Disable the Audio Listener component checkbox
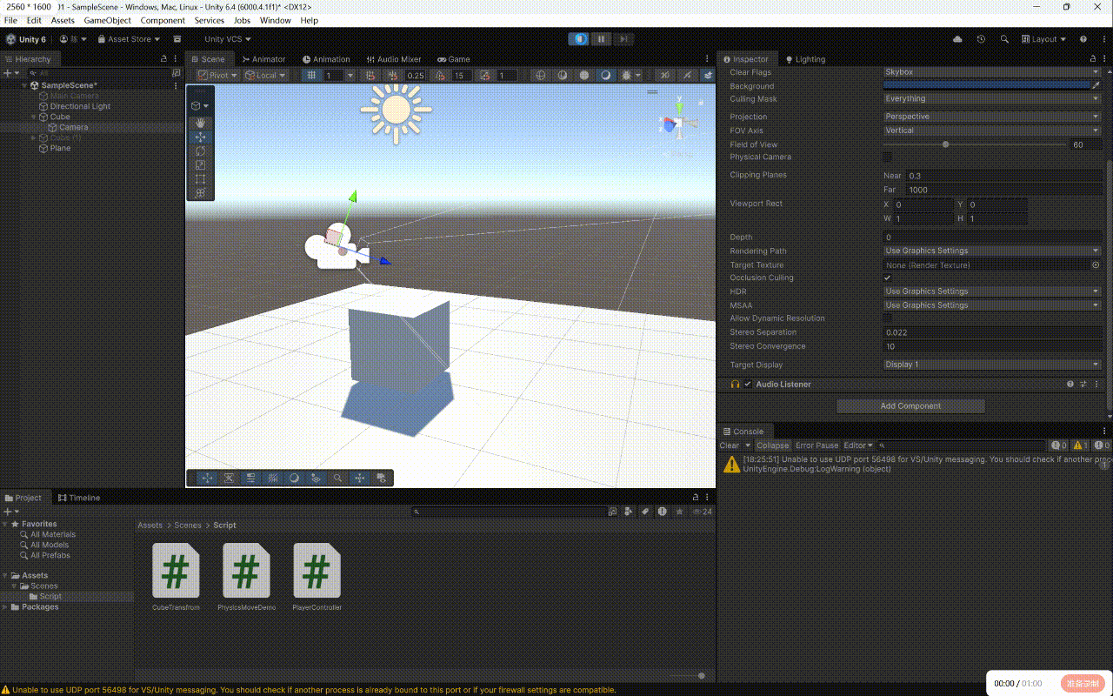 (748, 384)
